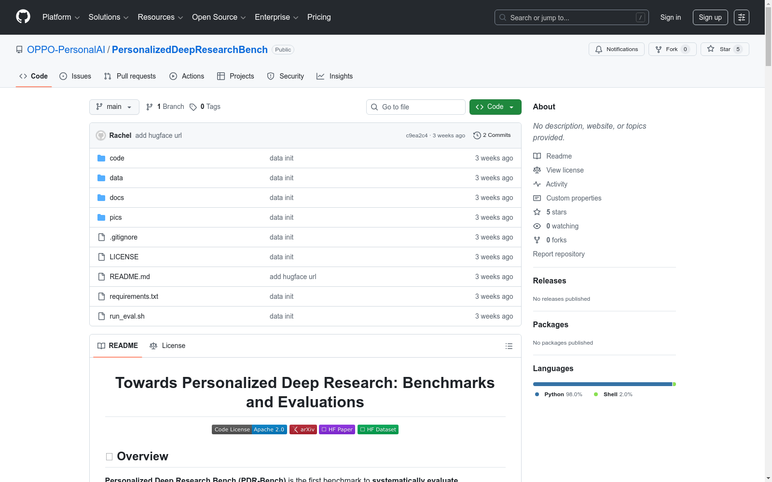The height and width of the screenshot is (482, 772).
Task: Click the watching eye icon
Action: click(537, 226)
